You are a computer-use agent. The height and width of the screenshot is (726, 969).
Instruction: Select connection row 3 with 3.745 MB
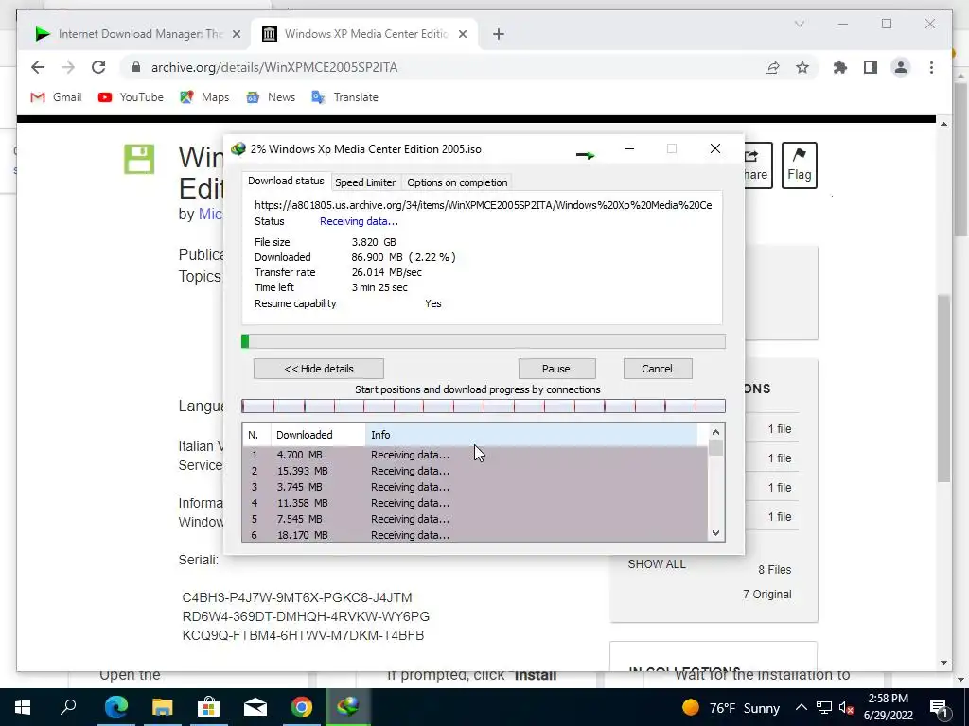[x=475, y=487]
